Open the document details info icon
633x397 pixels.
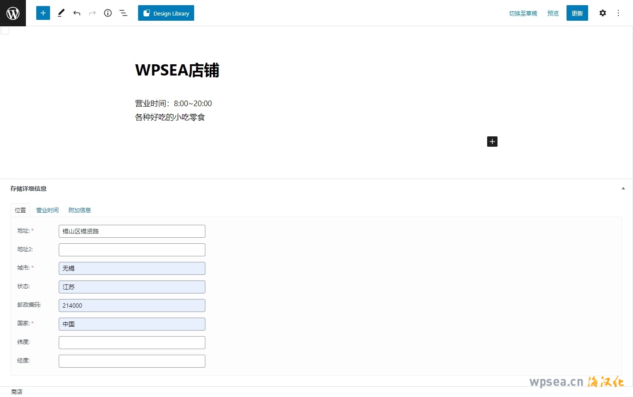pyautogui.click(x=108, y=13)
